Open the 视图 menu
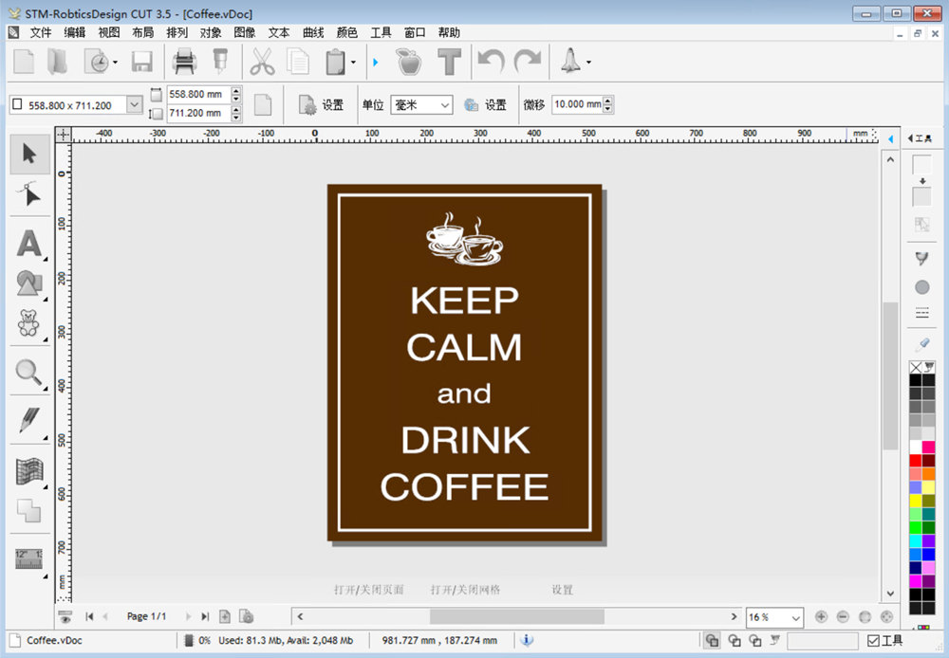Viewport: 949px width, 658px height. (x=109, y=32)
